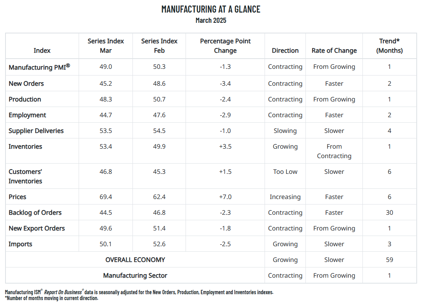Select the Employment March value 44.7
This screenshot has height=306, width=423.
click(106, 115)
